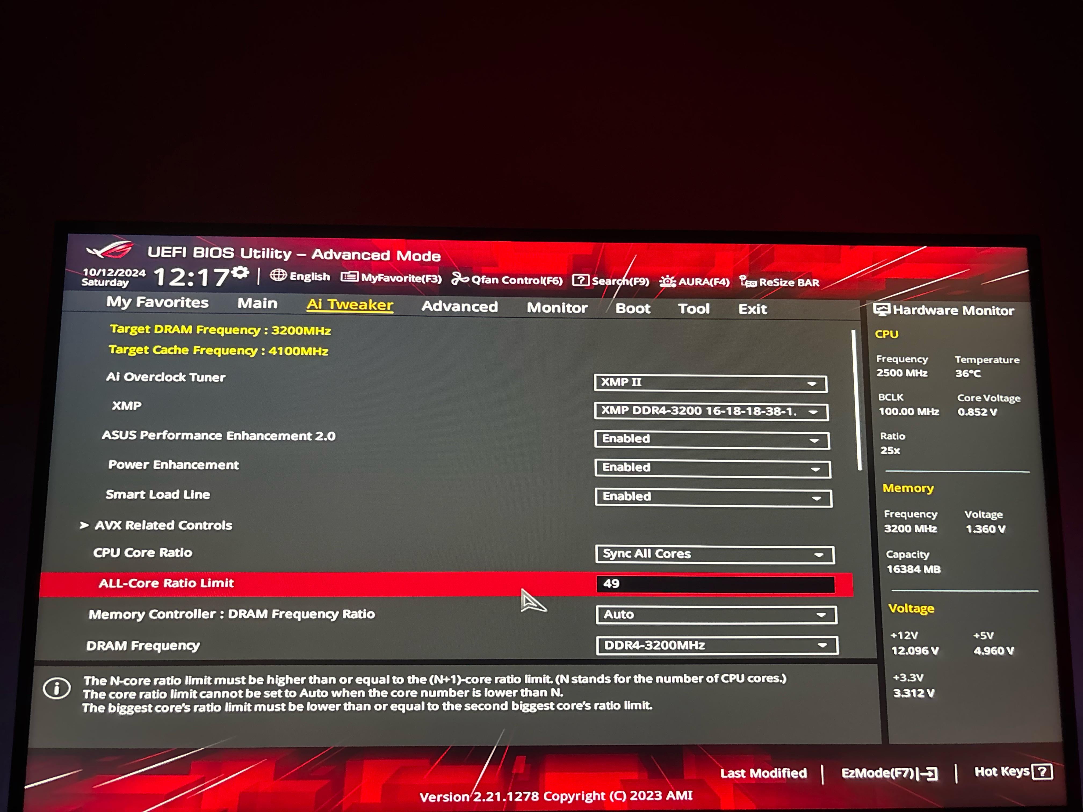This screenshot has width=1083, height=812.
Task: Select the ASUS Performance Enhancement 2.0 label
Action: 219,436
